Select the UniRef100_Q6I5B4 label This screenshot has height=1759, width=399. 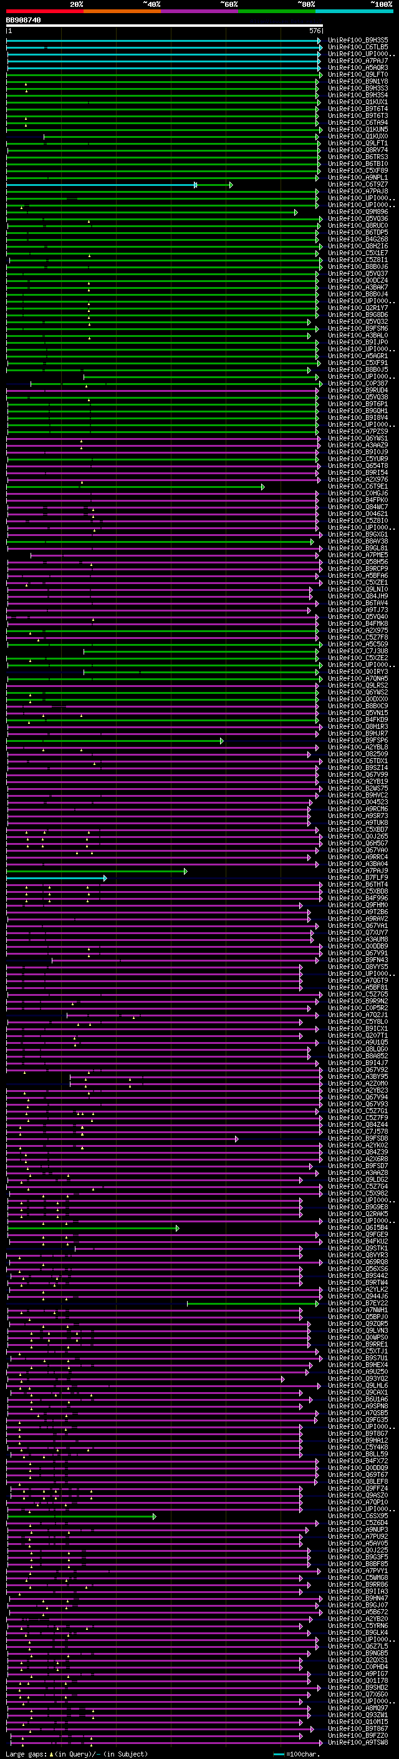tap(358, 1228)
